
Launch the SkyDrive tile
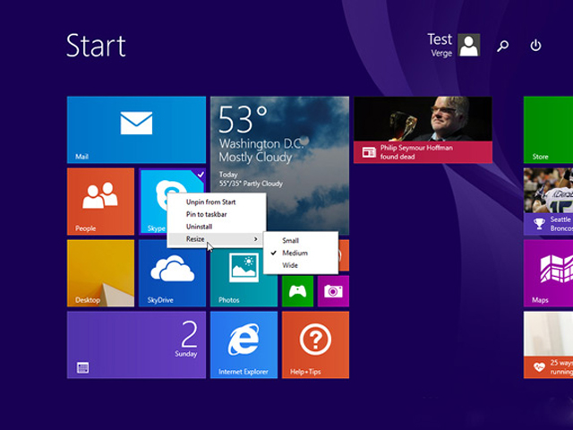(172, 273)
